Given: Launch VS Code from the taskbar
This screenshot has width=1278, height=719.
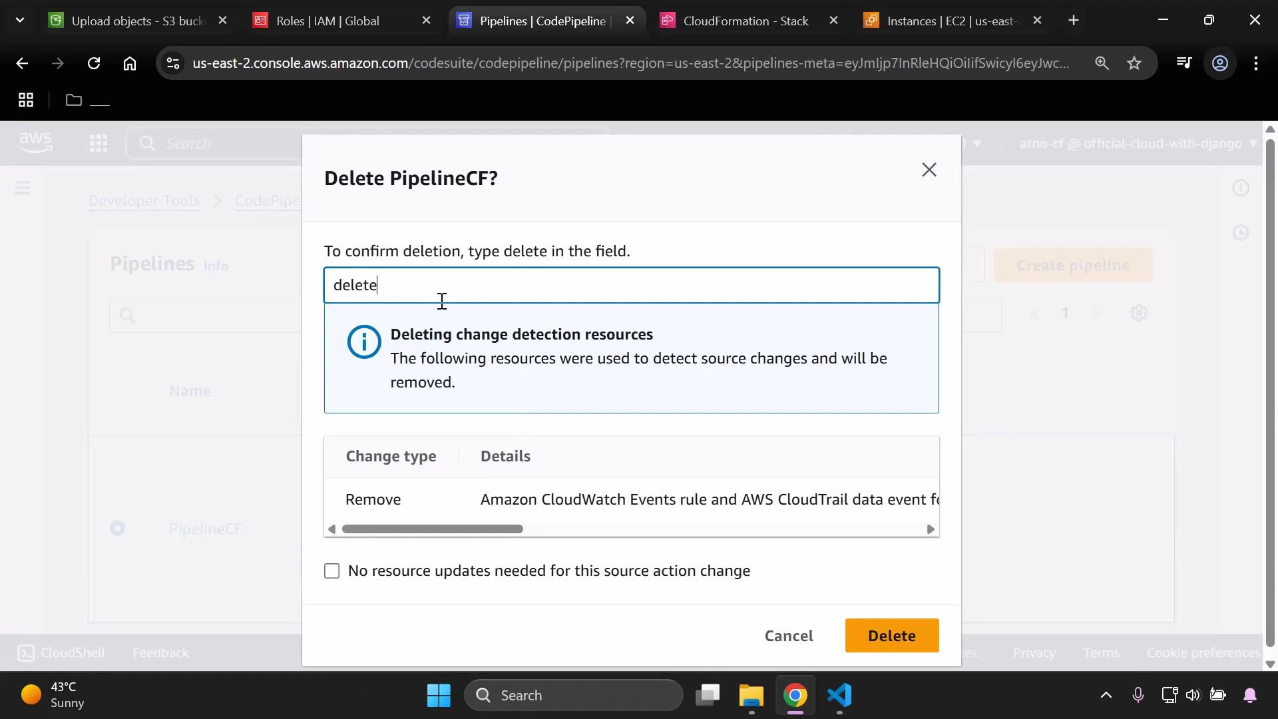Looking at the screenshot, I should pyautogui.click(x=839, y=696).
